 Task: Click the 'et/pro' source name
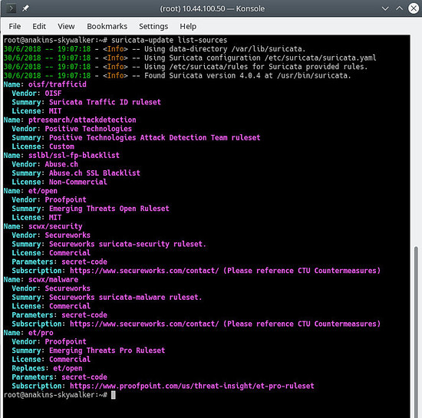pyautogui.click(x=41, y=333)
